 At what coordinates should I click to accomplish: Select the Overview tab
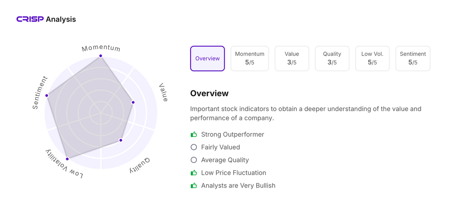pyautogui.click(x=207, y=58)
